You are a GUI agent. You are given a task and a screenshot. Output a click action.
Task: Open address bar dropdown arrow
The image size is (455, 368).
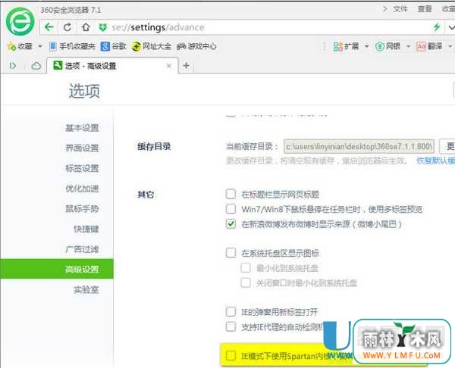(x=451, y=27)
